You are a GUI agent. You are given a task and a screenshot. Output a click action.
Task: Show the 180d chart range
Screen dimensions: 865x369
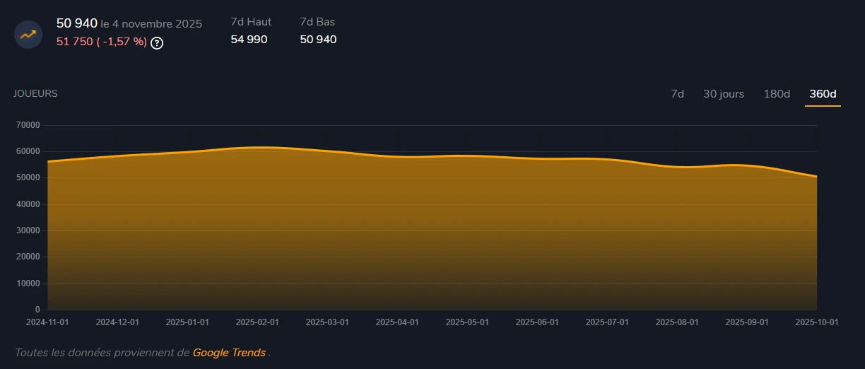(777, 94)
